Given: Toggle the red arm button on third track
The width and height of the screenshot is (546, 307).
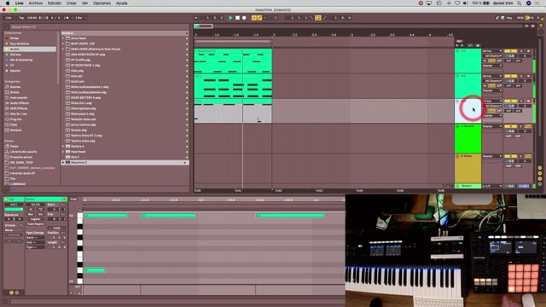Looking at the screenshot, I should [528, 101].
